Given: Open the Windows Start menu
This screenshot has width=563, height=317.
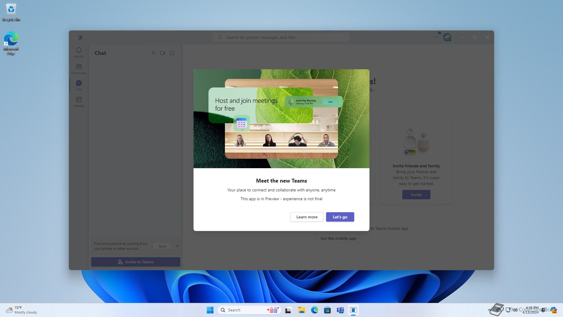Looking at the screenshot, I should click(x=210, y=310).
